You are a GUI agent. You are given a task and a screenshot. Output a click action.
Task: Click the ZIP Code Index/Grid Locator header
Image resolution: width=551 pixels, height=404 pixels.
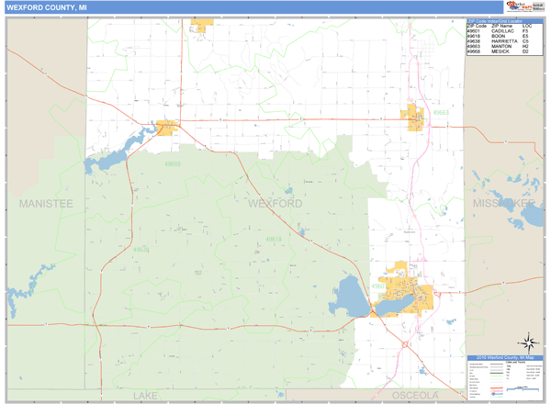(x=504, y=19)
